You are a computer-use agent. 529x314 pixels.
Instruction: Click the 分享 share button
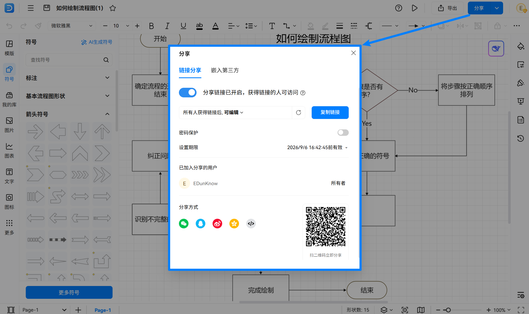click(479, 8)
